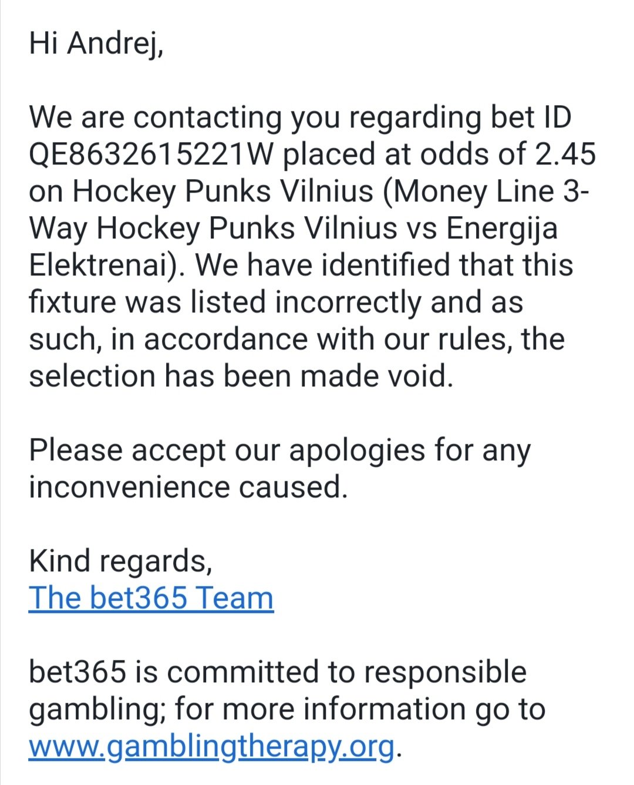Click the word 'selection'

92,376
